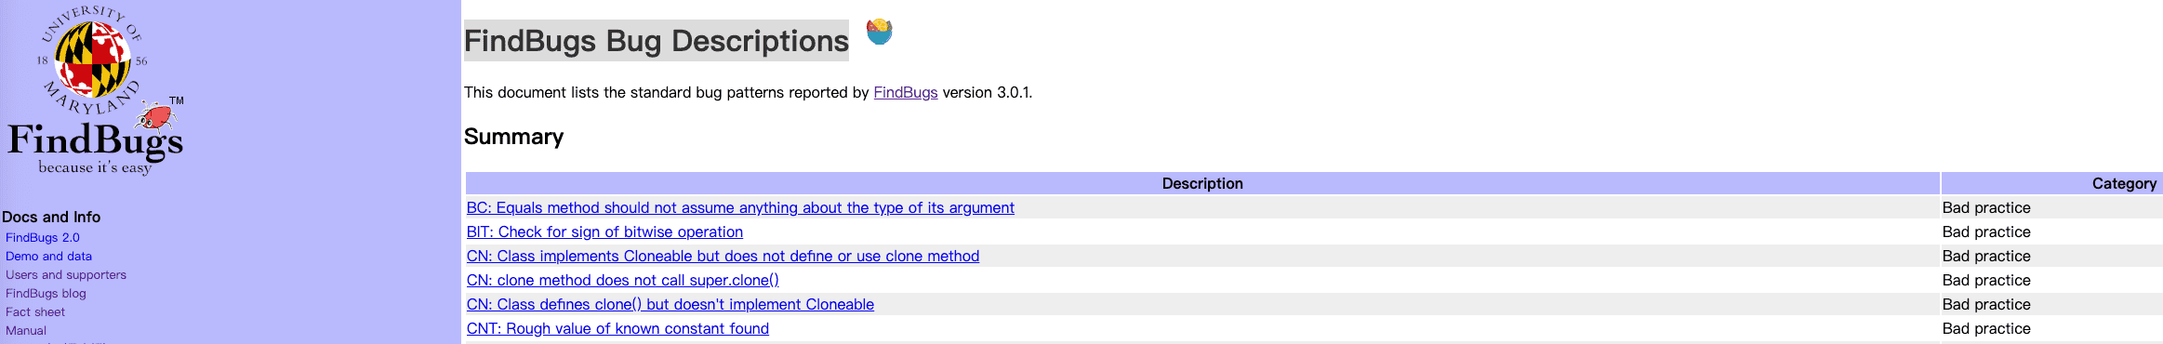The image size is (2163, 344).
Task: Open the Fact sheet link
Action: 35,312
